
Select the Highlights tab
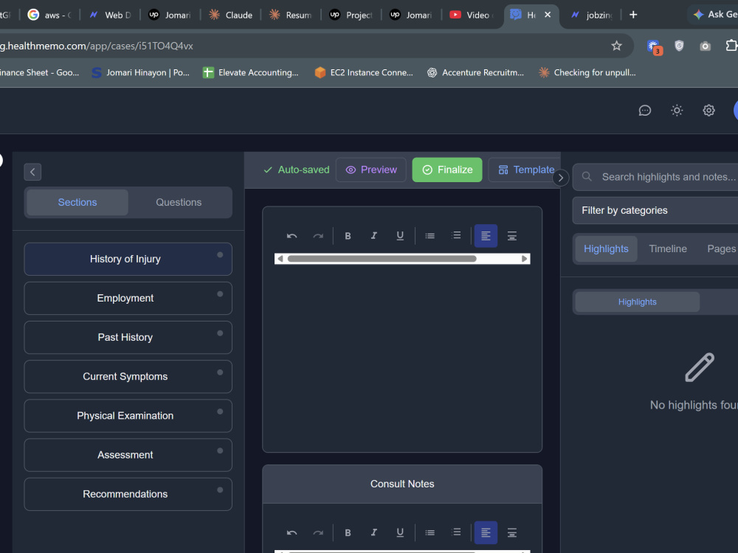606,248
